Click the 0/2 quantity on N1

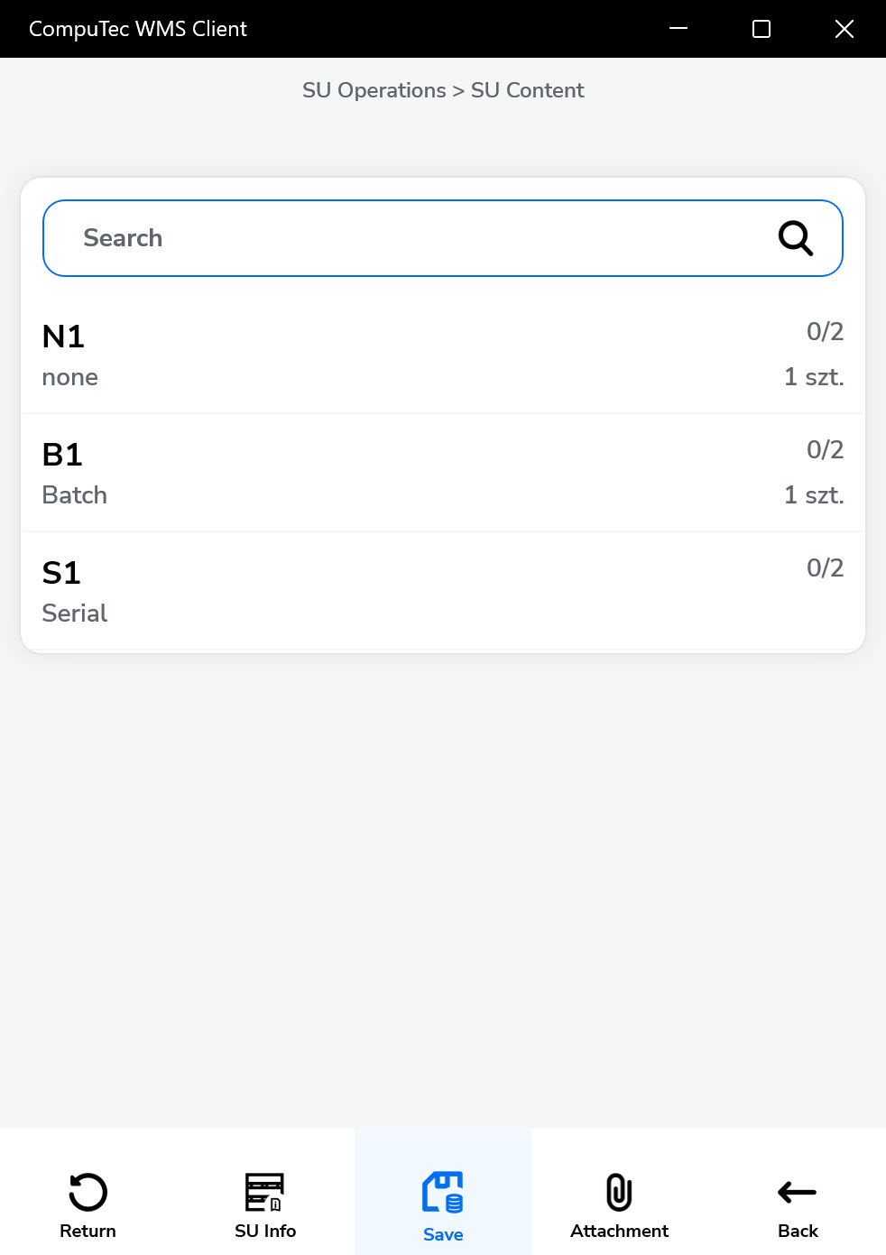[x=825, y=332]
